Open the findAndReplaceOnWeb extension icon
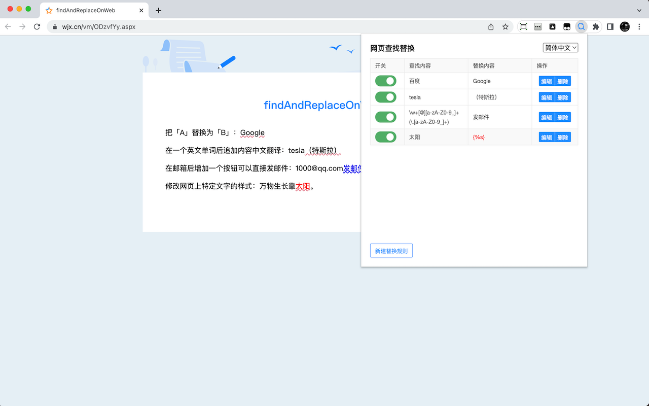Screen dimensions: 649x406 coord(581,26)
